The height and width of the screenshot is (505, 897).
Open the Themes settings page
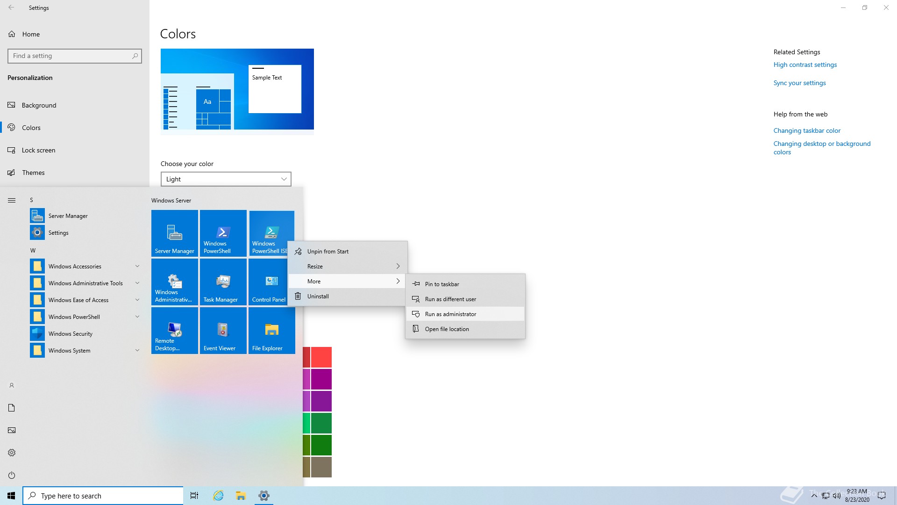pyautogui.click(x=75, y=173)
